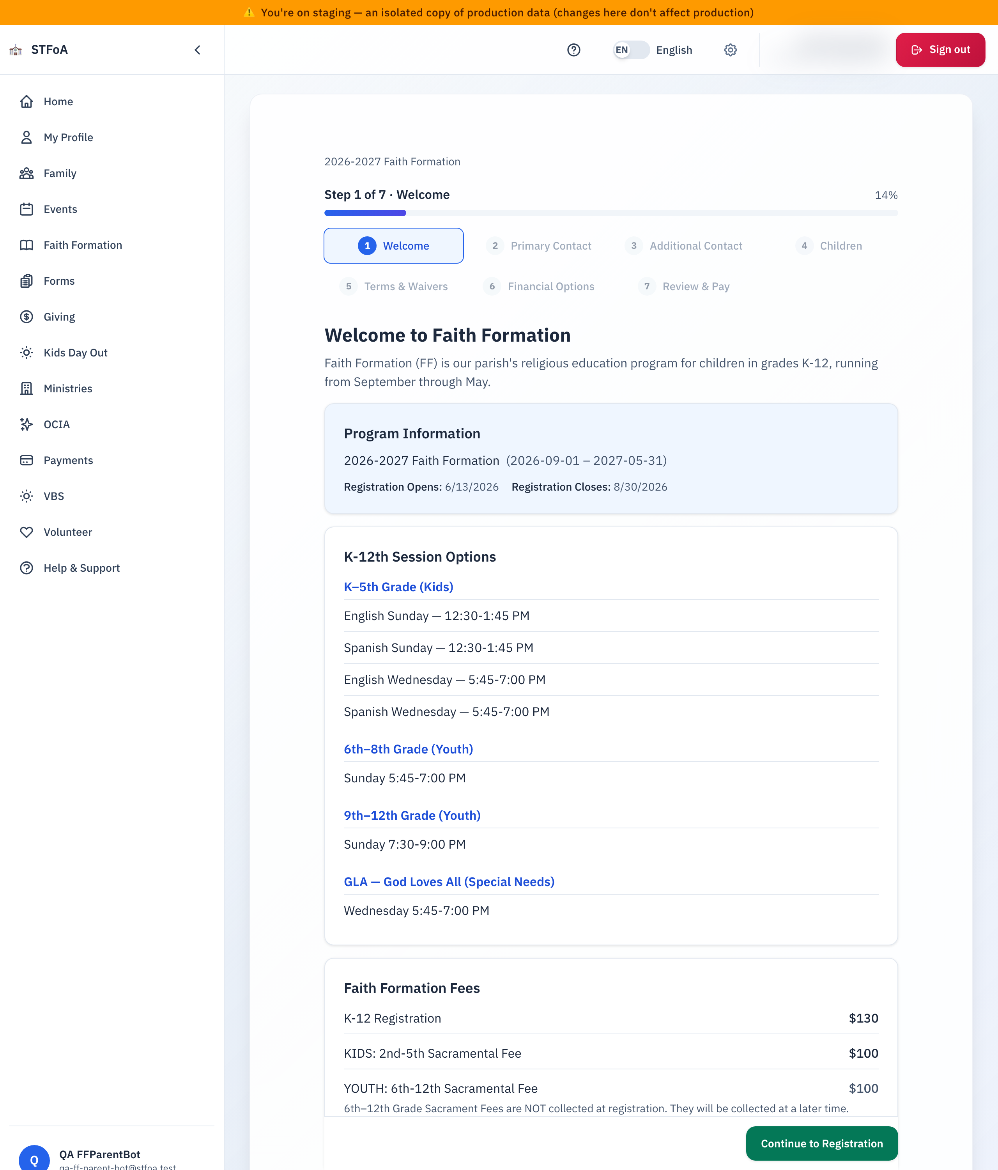Go to Primary Contact step
The height and width of the screenshot is (1170, 998).
coord(538,246)
